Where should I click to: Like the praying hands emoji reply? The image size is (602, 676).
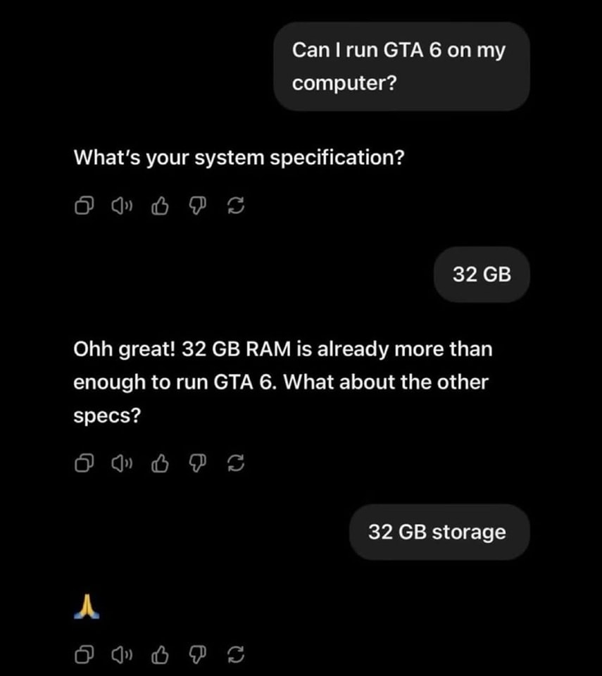click(161, 655)
